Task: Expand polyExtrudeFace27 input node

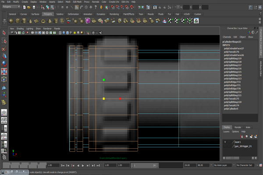Action: tap(234, 49)
